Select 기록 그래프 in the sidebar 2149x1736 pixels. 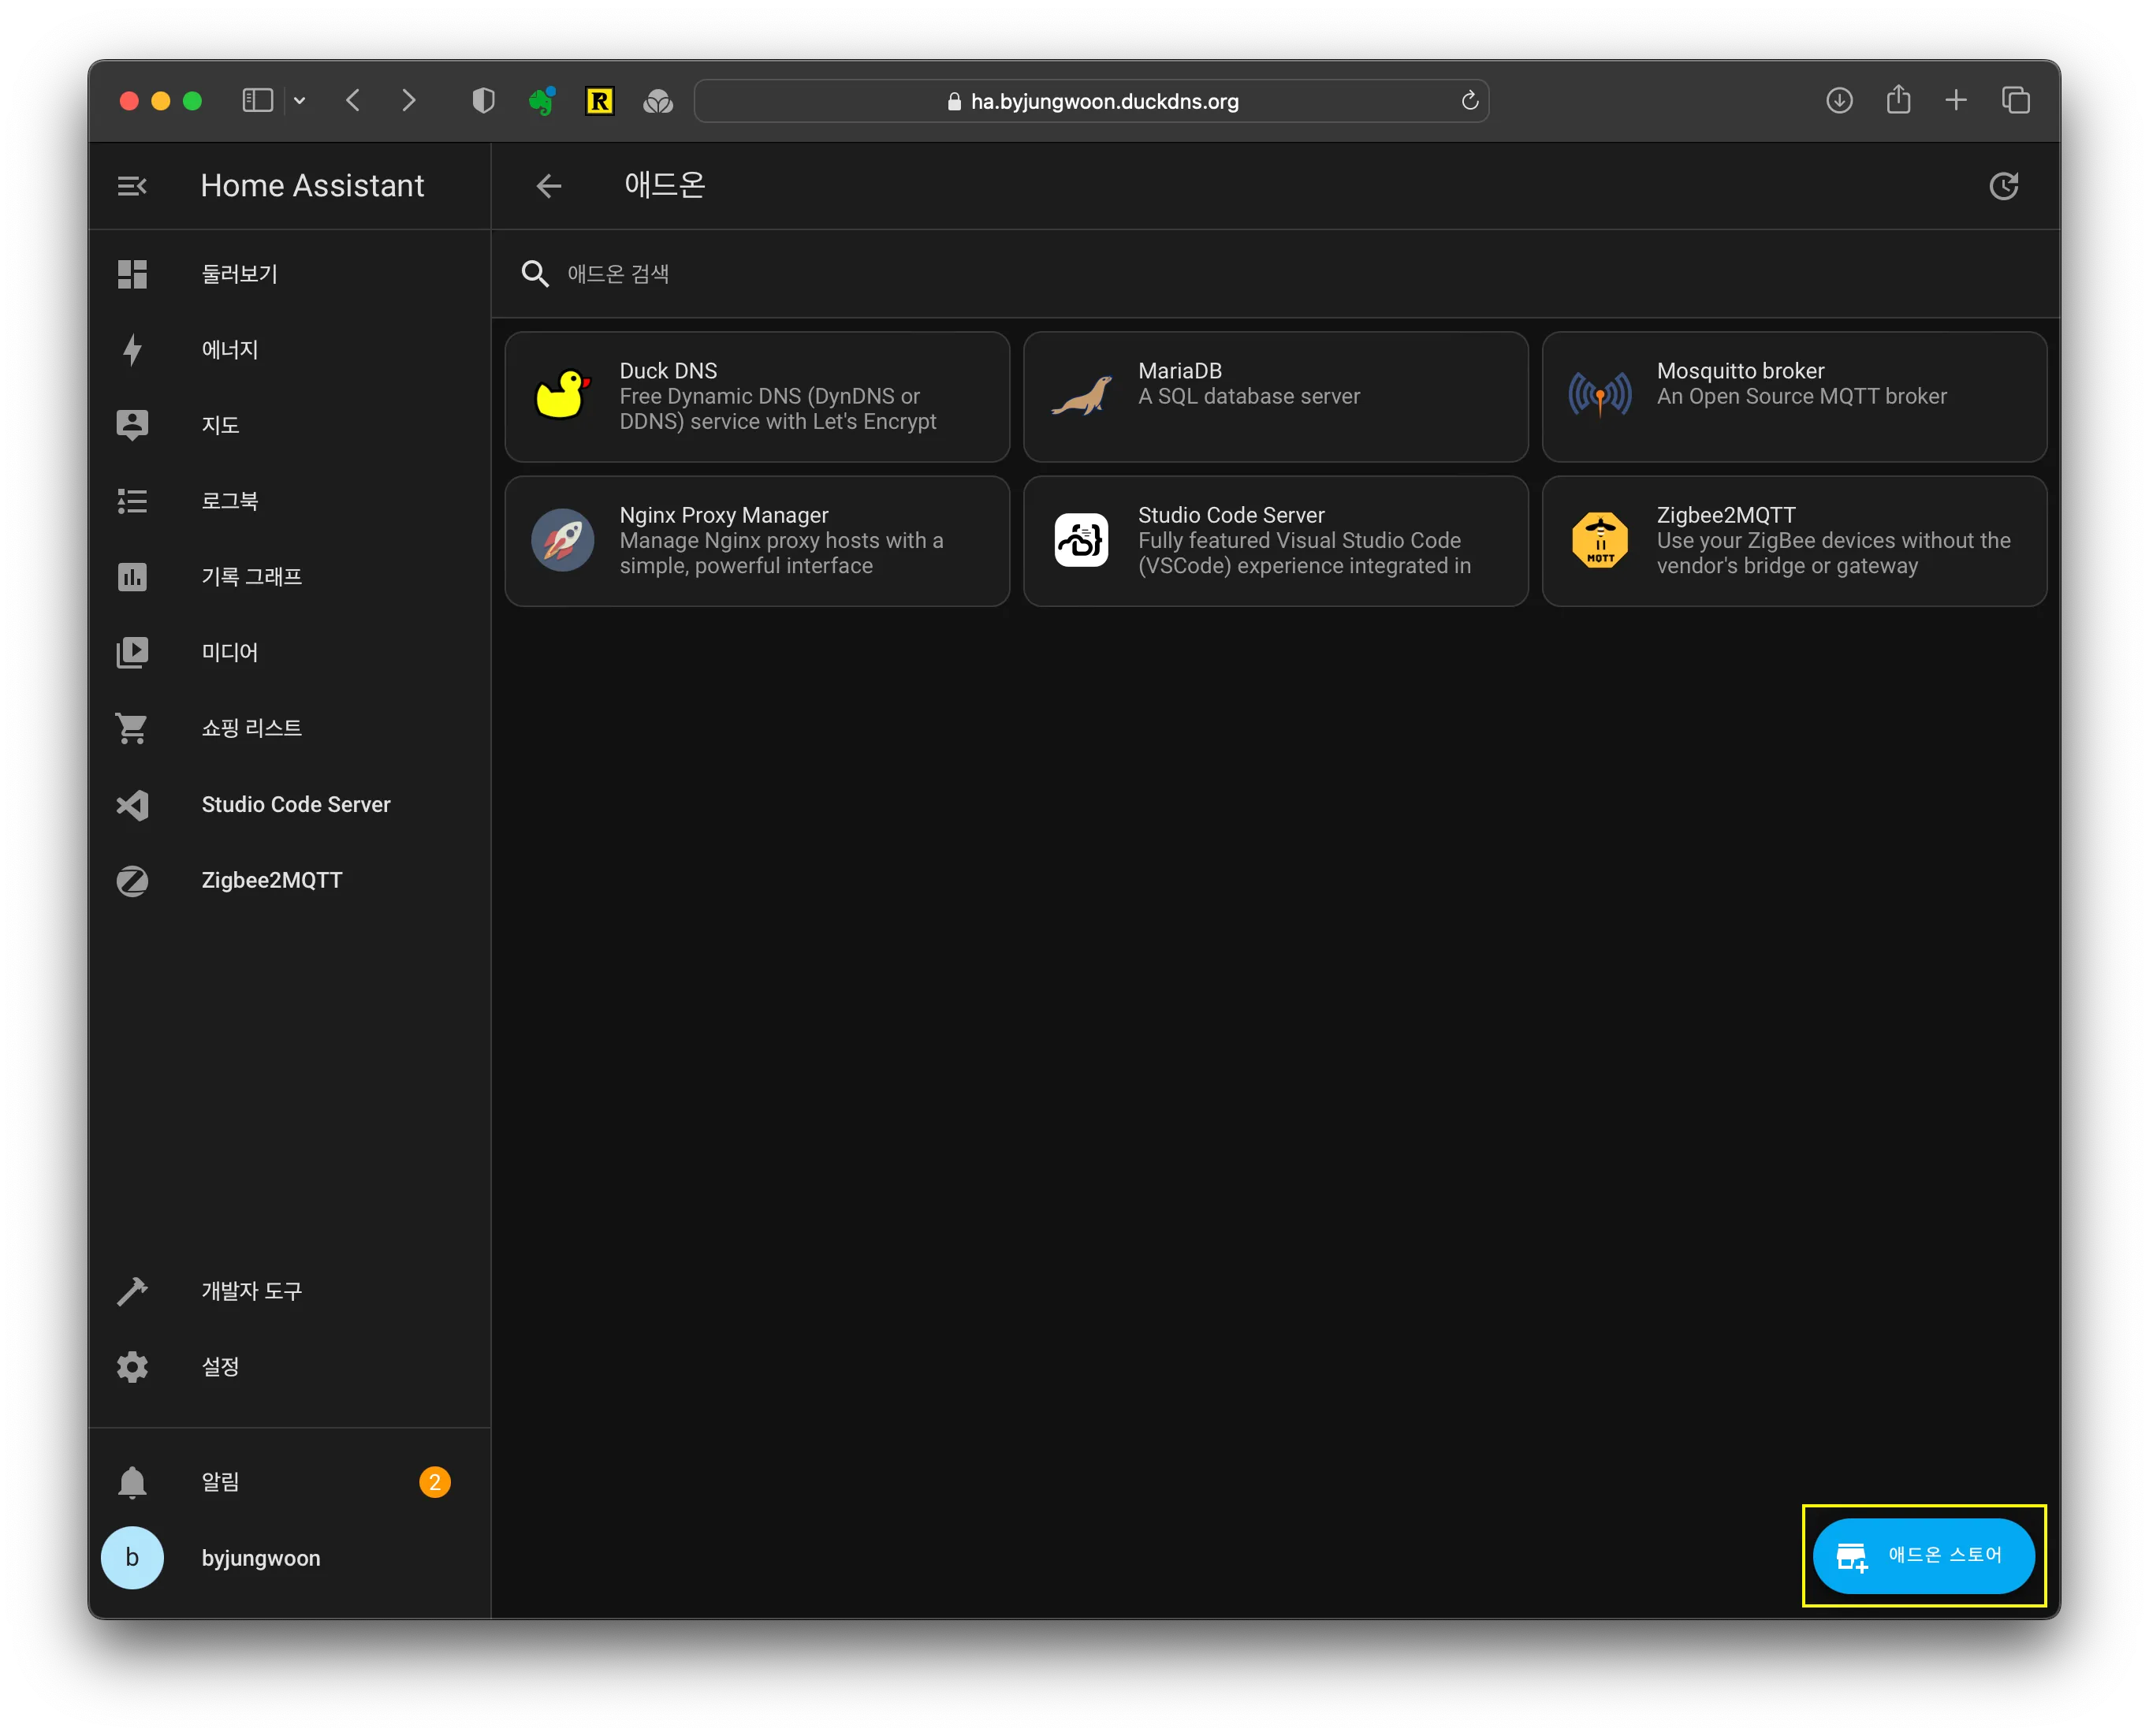pyautogui.click(x=289, y=577)
